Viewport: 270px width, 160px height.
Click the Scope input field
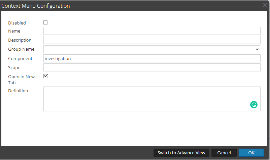pyautogui.click(x=152, y=67)
